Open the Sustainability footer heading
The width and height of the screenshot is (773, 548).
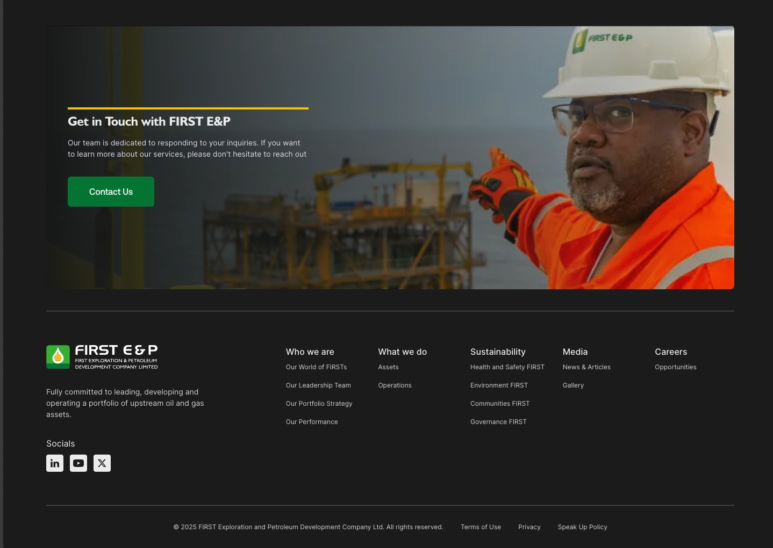[498, 352]
